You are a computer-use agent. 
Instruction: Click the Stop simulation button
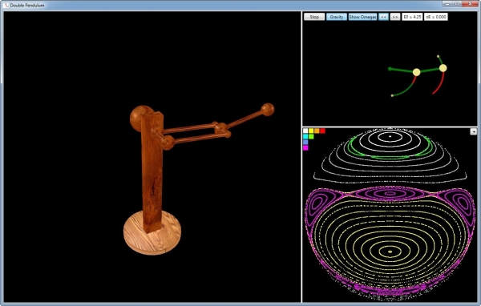[314, 17]
